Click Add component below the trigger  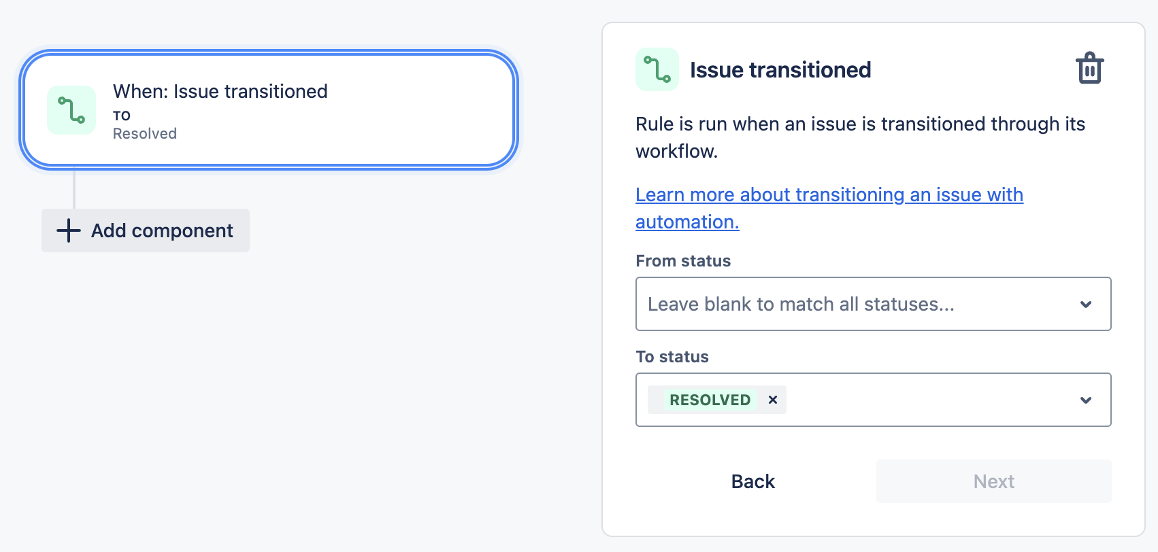(x=146, y=230)
